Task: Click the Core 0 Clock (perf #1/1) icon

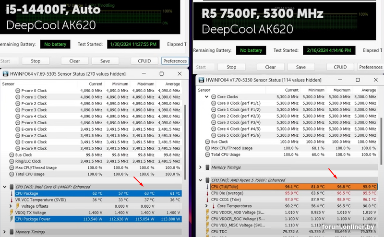Action: [x=214, y=103]
